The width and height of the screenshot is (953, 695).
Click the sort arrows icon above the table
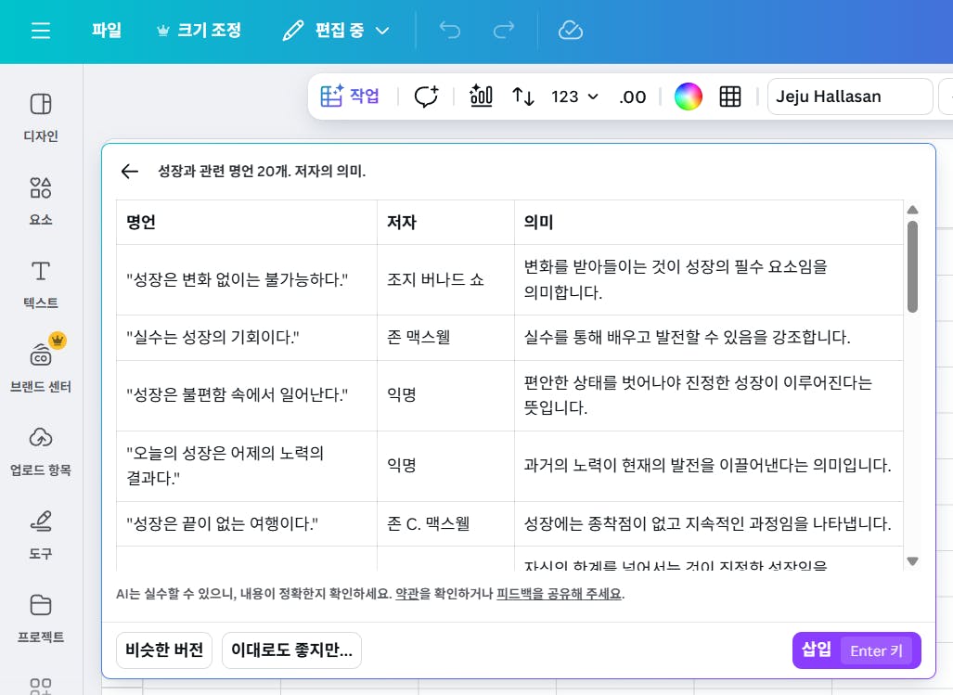coord(522,96)
